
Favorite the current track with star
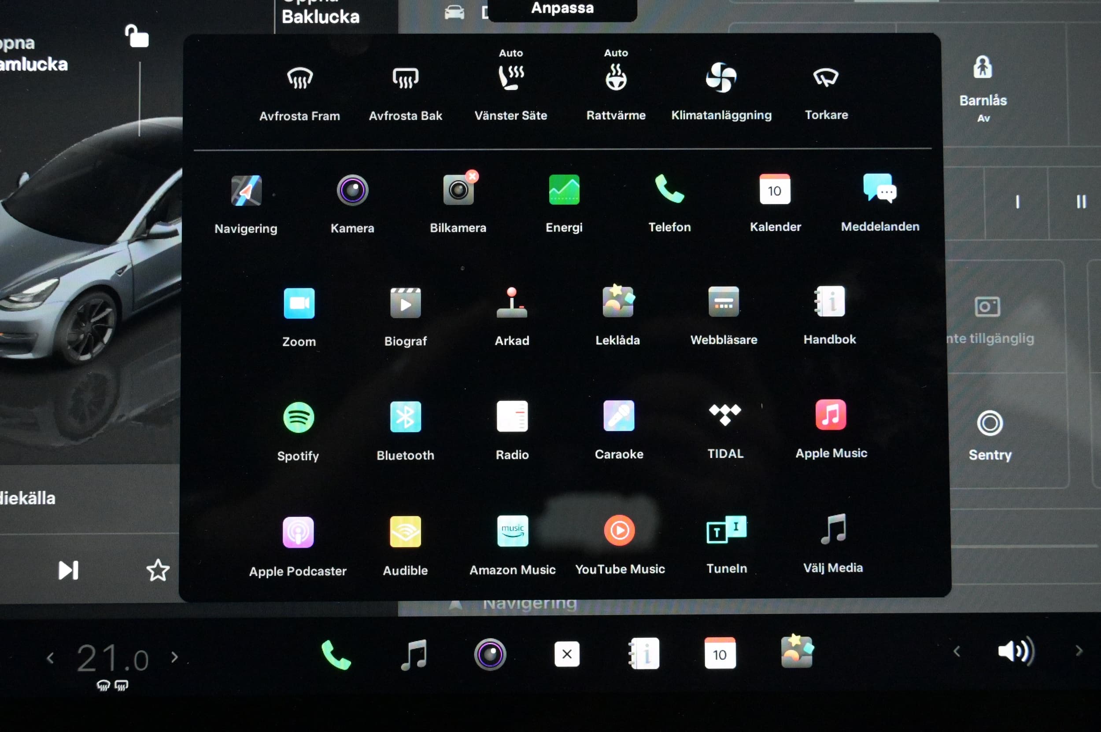pos(158,570)
